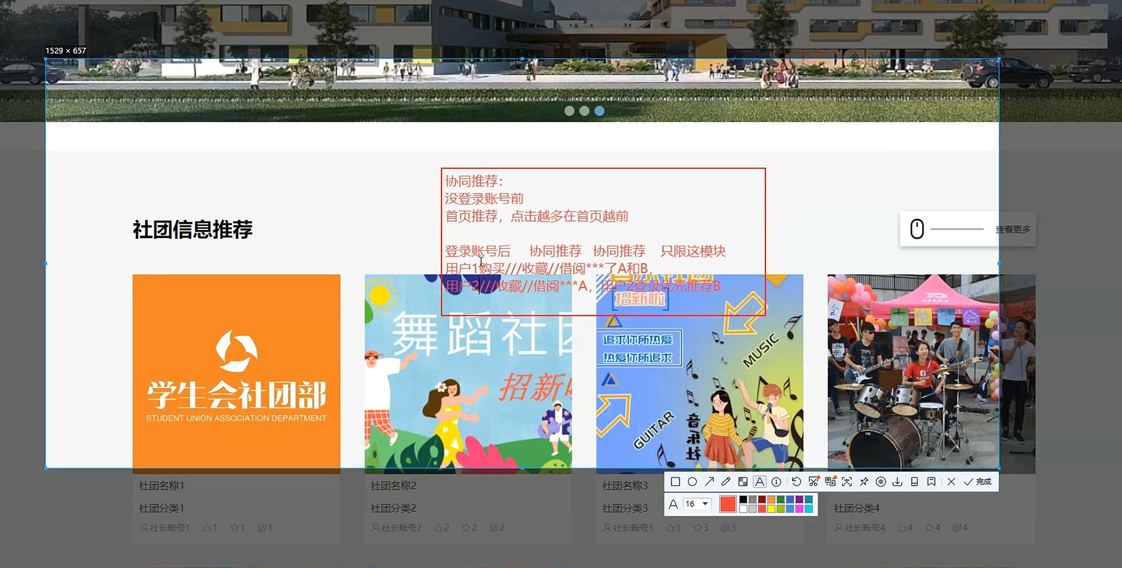Click 完成 to finish the screenshot

pos(978,482)
